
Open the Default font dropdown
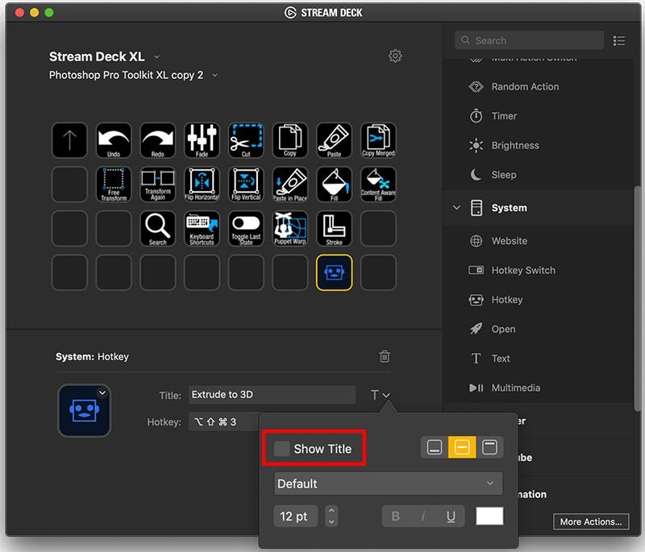click(389, 484)
